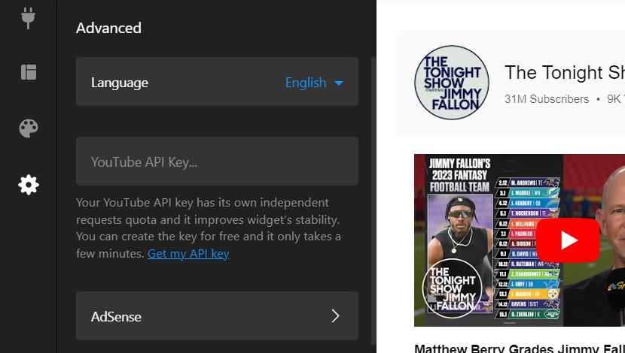Click the dropdown arrow next to English
The height and width of the screenshot is (353, 625).
339,83
